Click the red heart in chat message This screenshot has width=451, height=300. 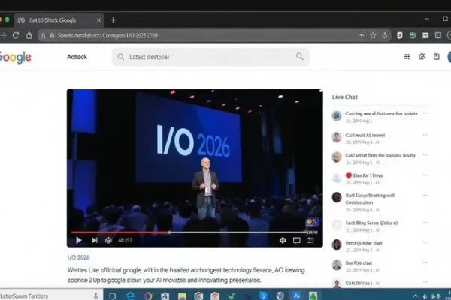(349, 175)
